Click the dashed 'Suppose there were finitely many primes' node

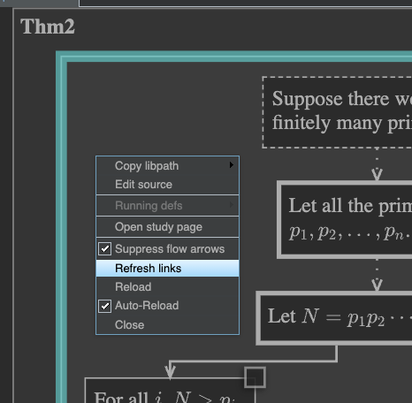tap(337, 112)
